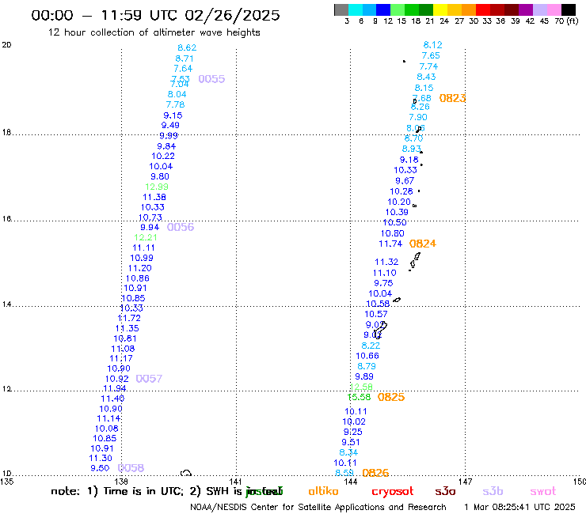Click the 'altika' satellite legend label
The width and height of the screenshot is (586, 514).
click(323, 491)
